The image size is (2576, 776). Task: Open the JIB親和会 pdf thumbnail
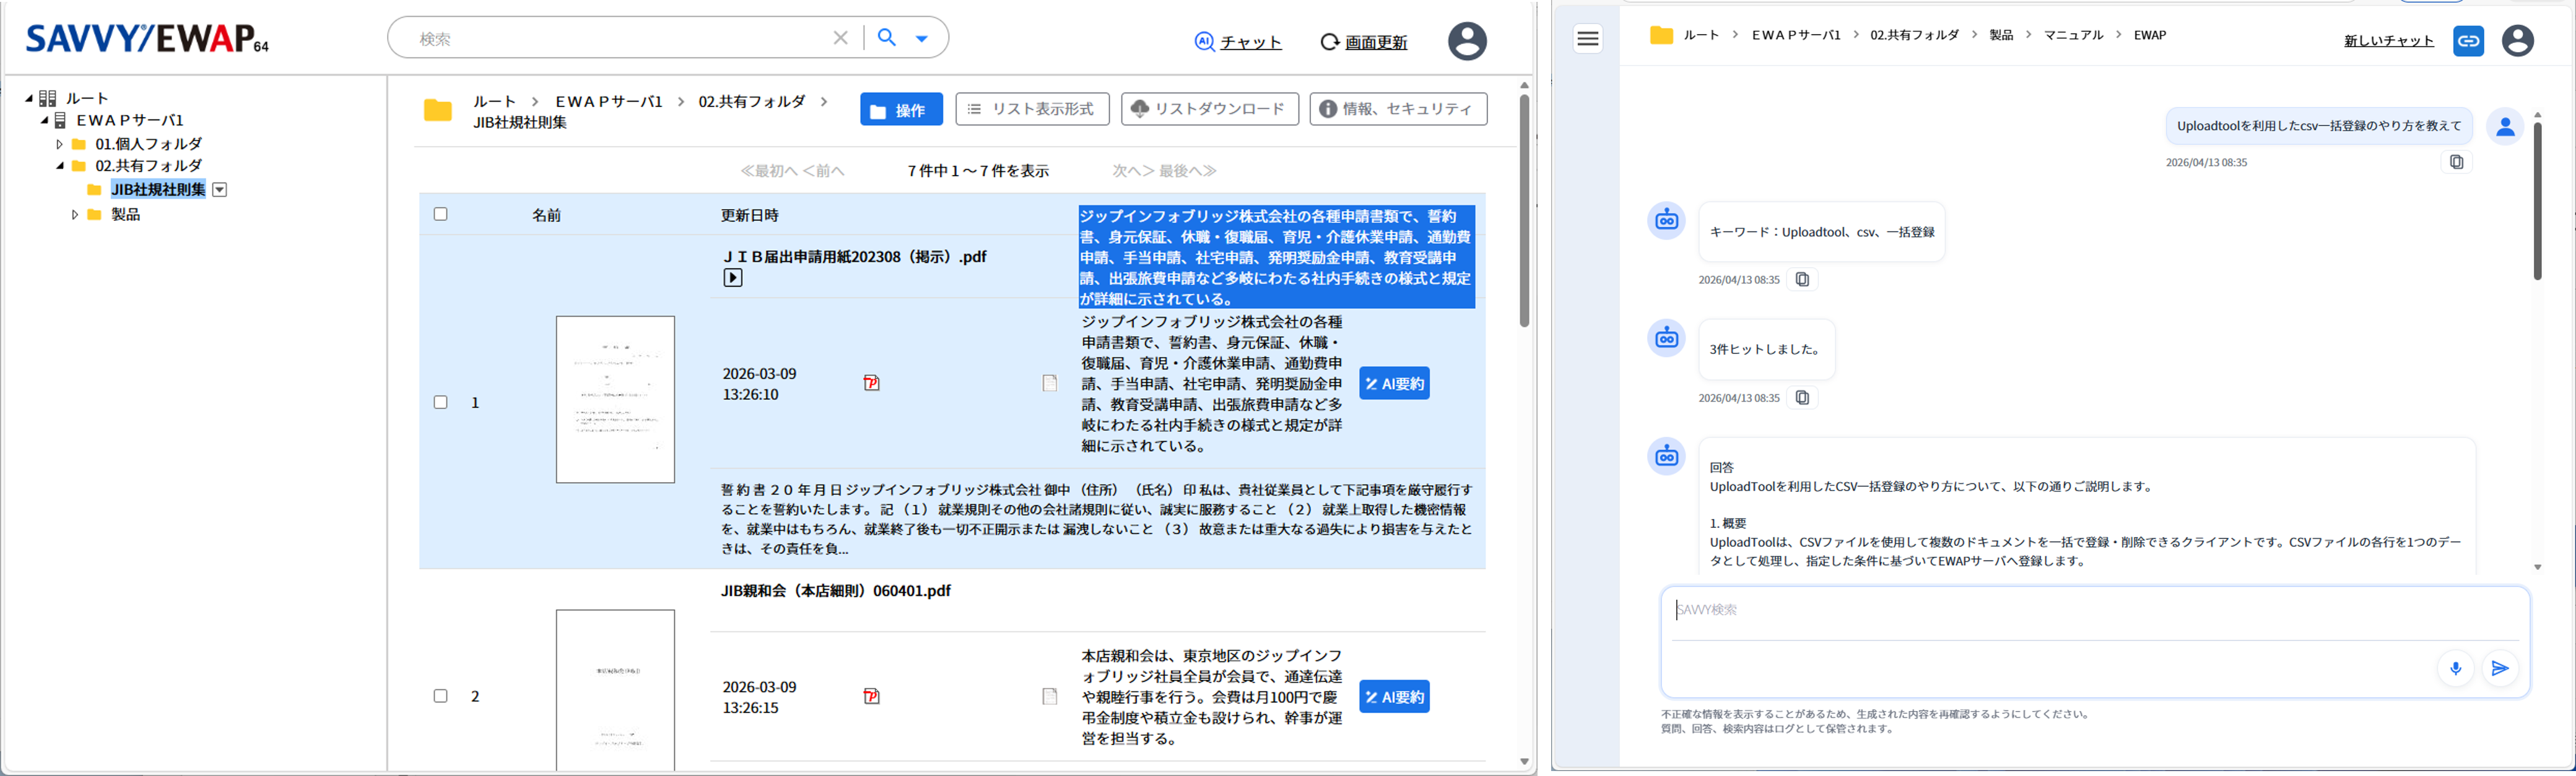(615, 691)
